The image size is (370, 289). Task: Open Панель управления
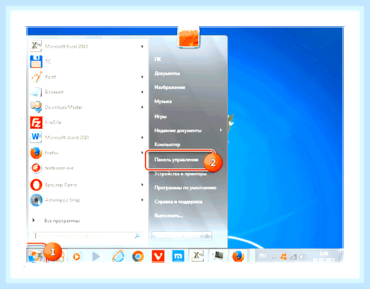point(176,160)
